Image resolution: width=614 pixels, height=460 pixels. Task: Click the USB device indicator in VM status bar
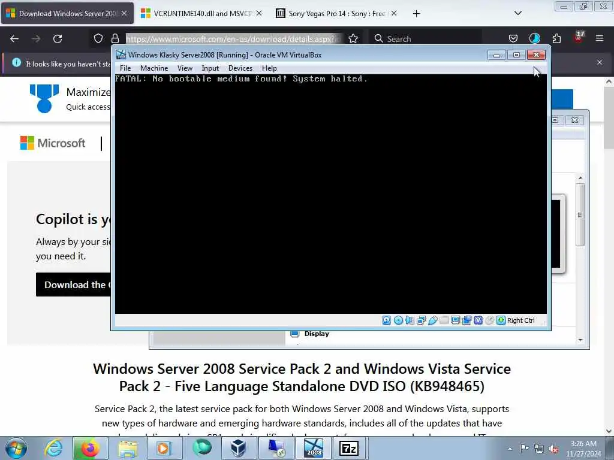[x=433, y=320]
